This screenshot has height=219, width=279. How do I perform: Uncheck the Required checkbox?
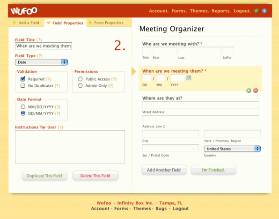(23, 79)
